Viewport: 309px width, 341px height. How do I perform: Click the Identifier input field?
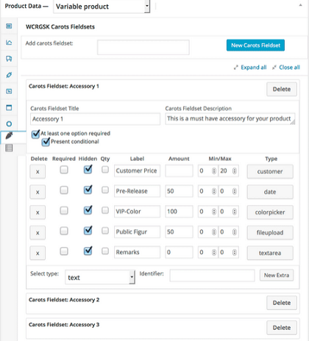pyautogui.click(x=212, y=276)
